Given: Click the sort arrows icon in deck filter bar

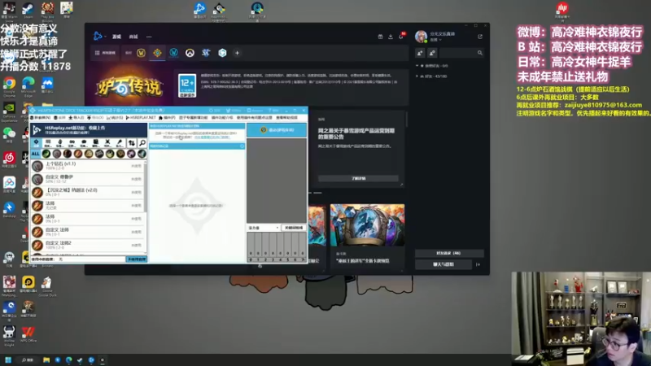Looking at the screenshot, I should coord(131,143).
